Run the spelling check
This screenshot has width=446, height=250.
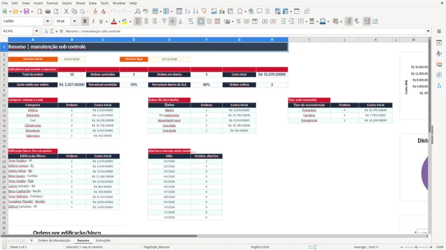pyautogui.click(x=145, y=11)
